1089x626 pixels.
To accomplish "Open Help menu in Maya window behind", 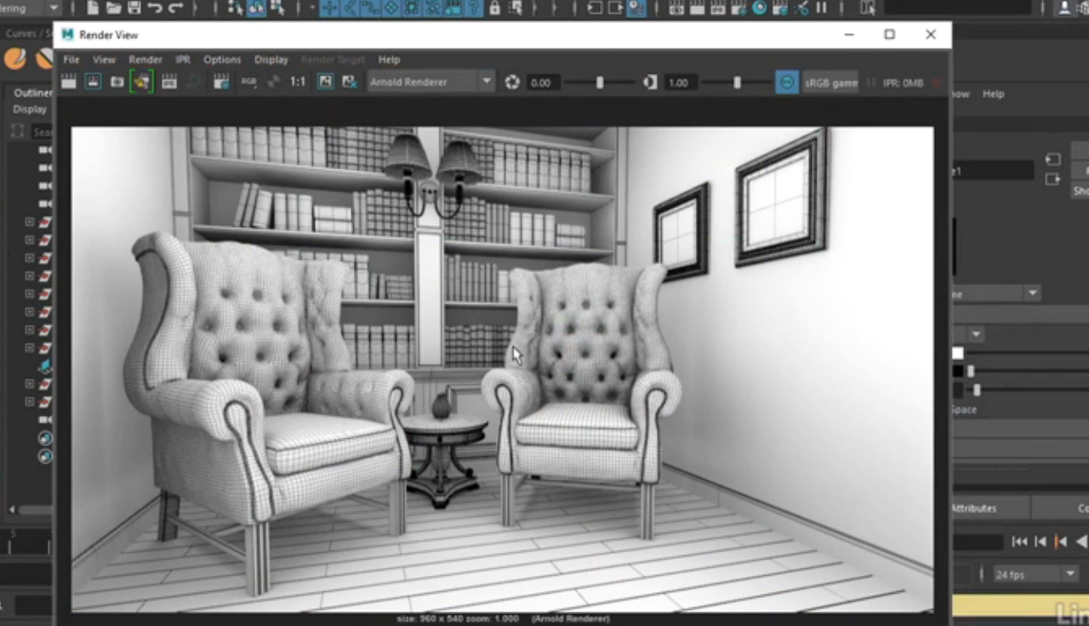I will [994, 94].
